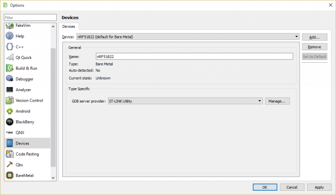The image size is (336, 195).
Task: Select the Qt Quick paper plane icon
Action: pyautogui.click(x=10, y=57)
